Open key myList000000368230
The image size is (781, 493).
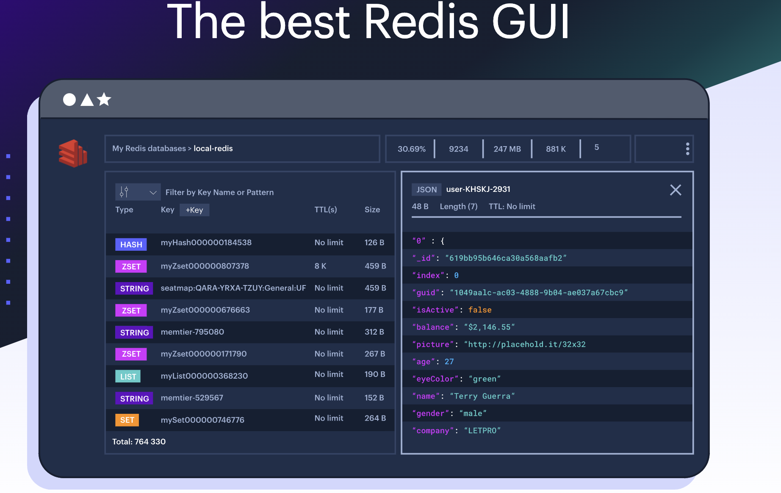[204, 376]
